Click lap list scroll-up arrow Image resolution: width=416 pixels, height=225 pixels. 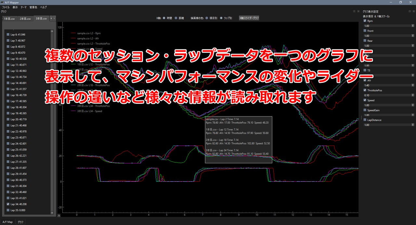pos(52,31)
